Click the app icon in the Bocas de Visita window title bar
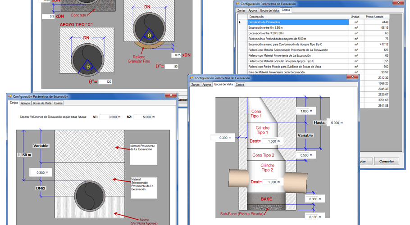 (x=191, y=78)
